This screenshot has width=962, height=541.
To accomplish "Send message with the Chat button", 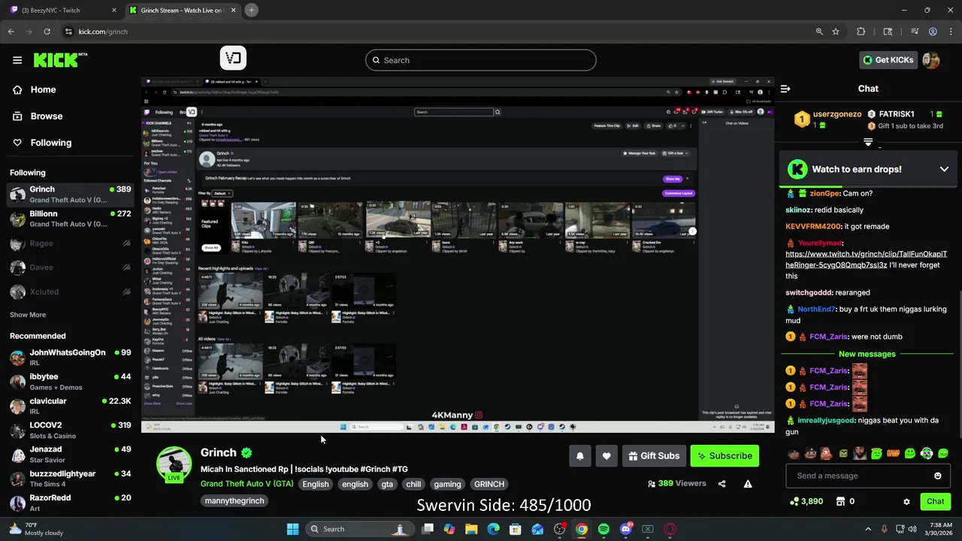I will pos(935,501).
